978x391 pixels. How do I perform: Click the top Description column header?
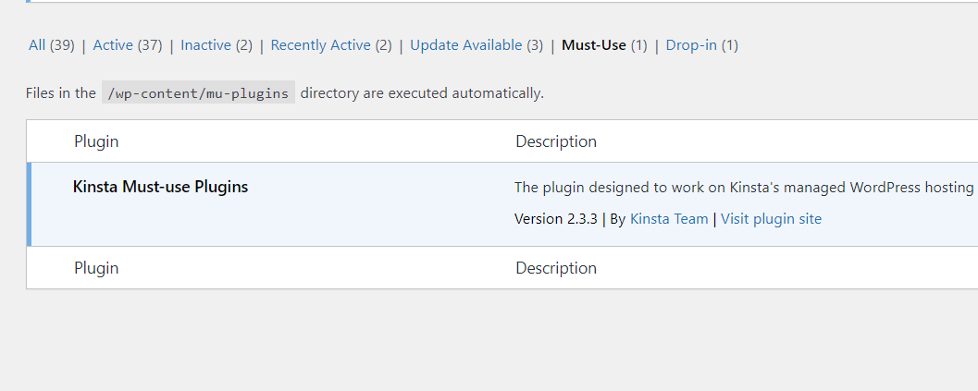pyautogui.click(x=556, y=141)
